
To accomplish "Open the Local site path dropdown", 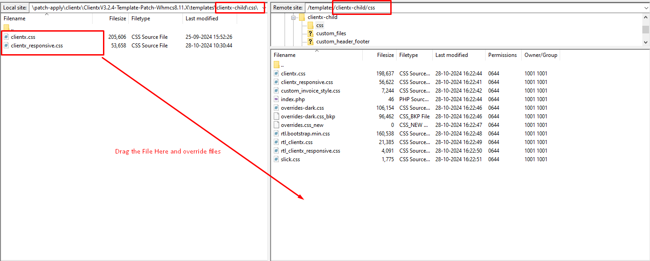I will (x=263, y=8).
